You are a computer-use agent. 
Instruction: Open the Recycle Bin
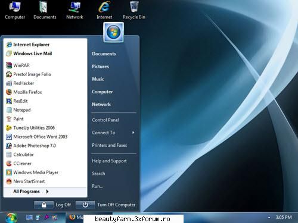tap(134, 10)
